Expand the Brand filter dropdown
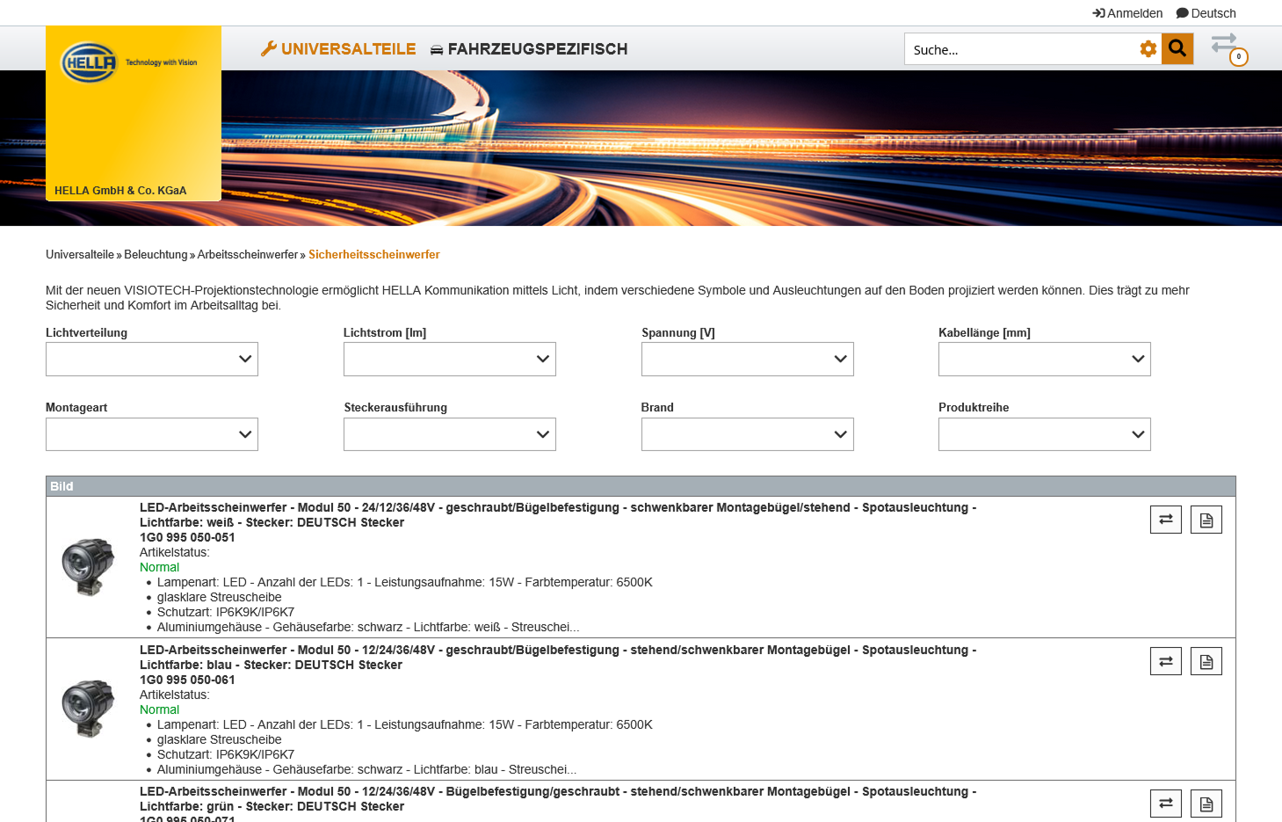 pyautogui.click(x=747, y=433)
